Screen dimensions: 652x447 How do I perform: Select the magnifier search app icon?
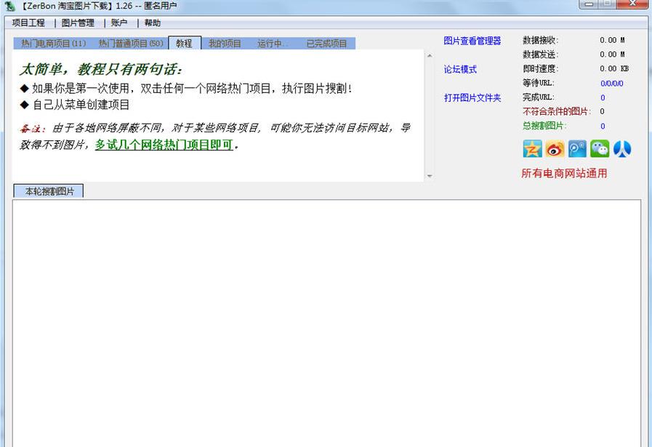577,148
